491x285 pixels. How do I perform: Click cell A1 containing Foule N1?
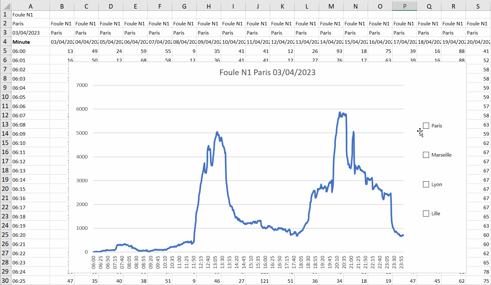tap(31, 15)
